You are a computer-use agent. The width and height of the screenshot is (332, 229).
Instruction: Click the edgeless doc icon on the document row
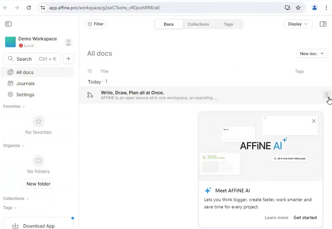pos(90,95)
